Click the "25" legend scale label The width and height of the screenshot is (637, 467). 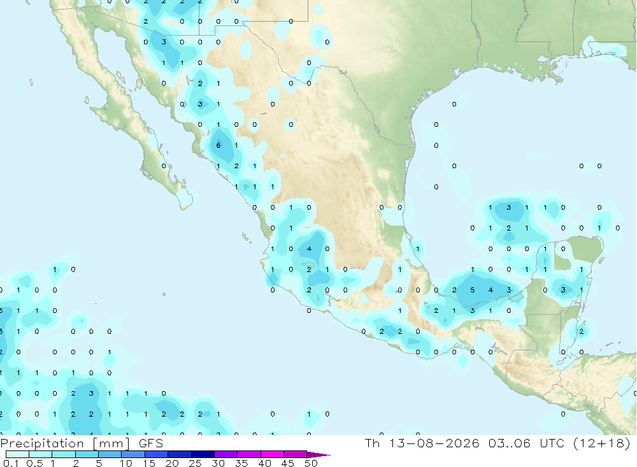[196, 463]
